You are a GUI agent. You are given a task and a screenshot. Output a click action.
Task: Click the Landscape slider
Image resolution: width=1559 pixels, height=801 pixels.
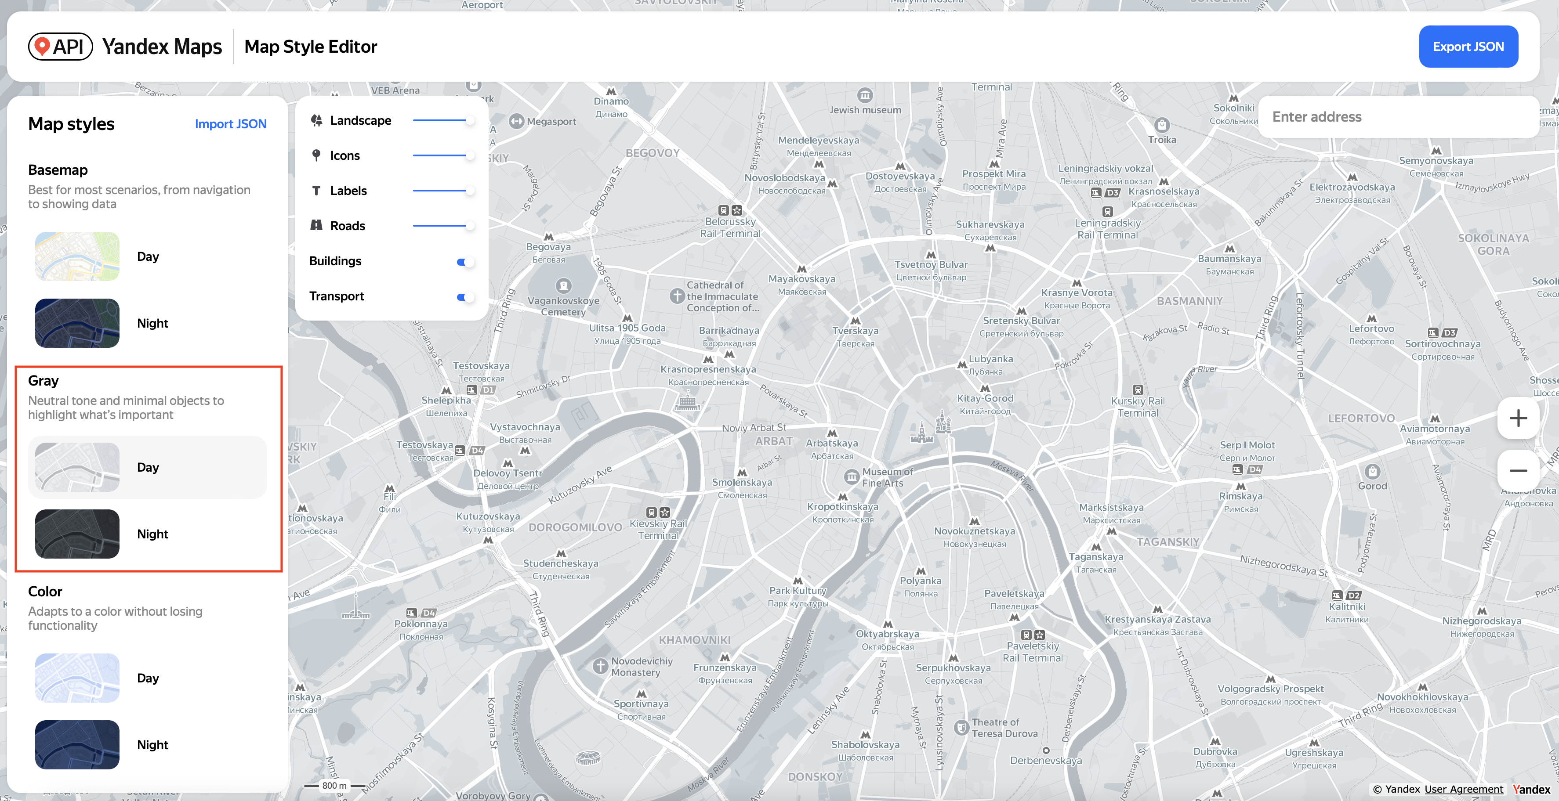pyautogui.click(x=443, y=120)
